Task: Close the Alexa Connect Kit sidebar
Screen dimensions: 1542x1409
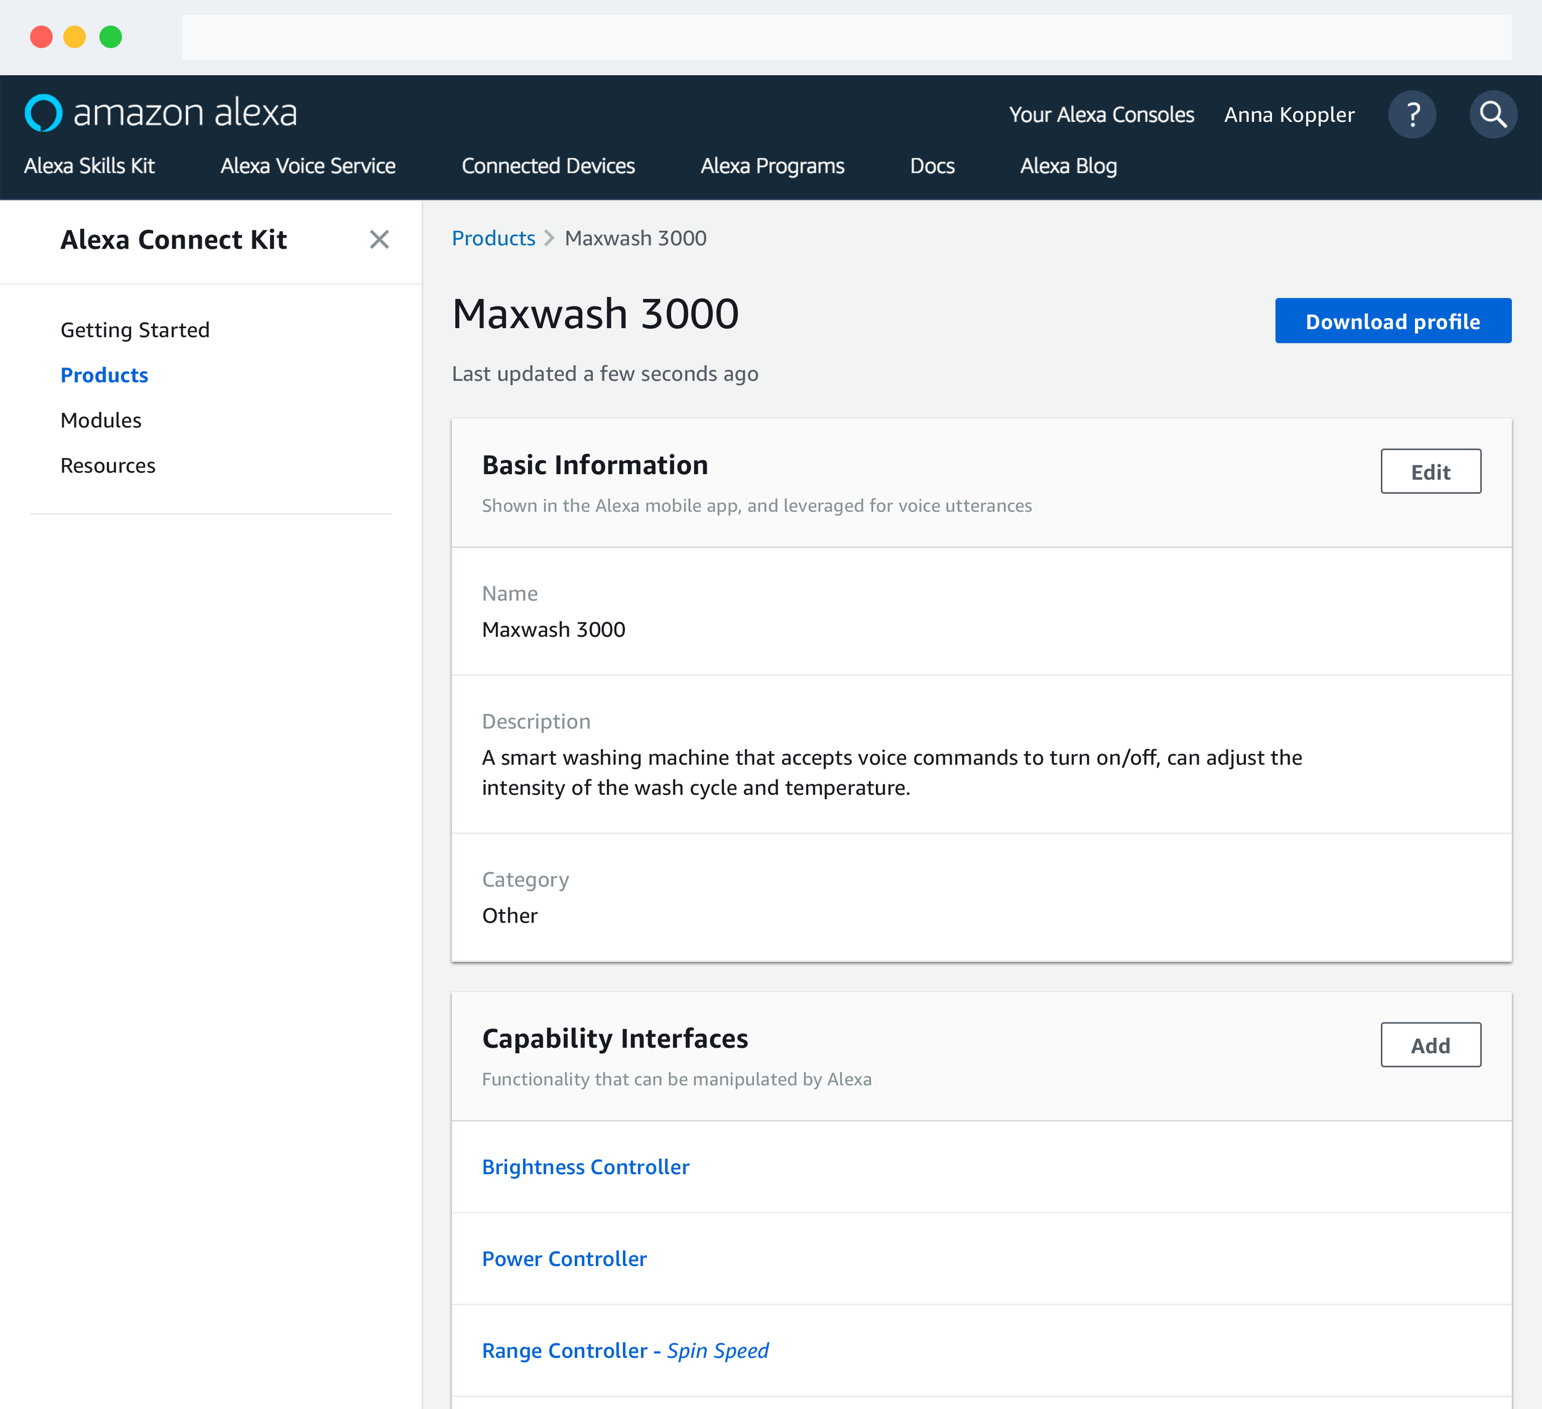Action: [x=379, y=239]
